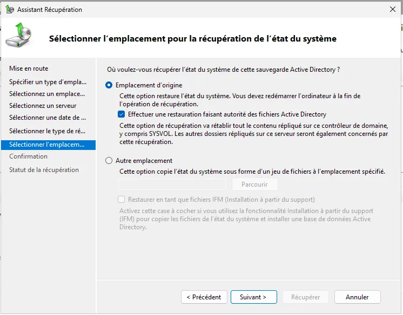Open the Sélectionner une date step

[48, 118]
